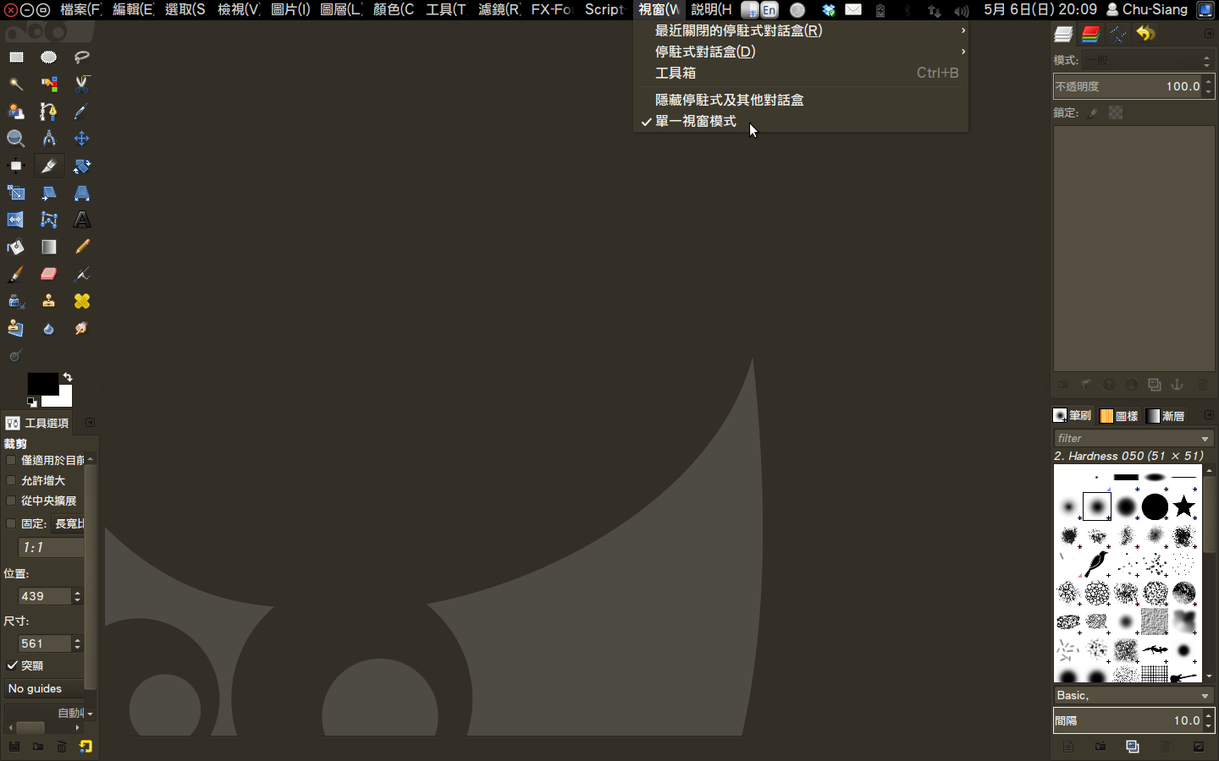The height and width of the screenshot is (761, 1219).
Task: Switch to the 圖樣 patterns tab
Action: [1119, 416]
